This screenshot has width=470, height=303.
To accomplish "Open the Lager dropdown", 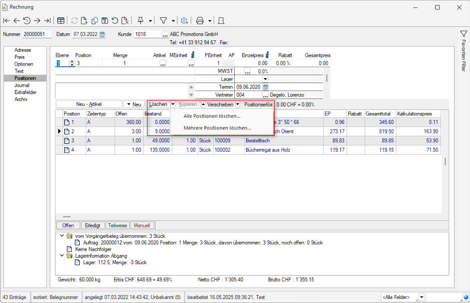I will [265, 79].
